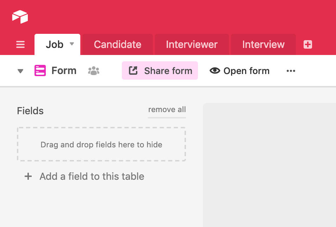Image resolution: width=336 pixels, height=227 pixels.
Task: Click the plus icon to add field
Action: point(28,176)
